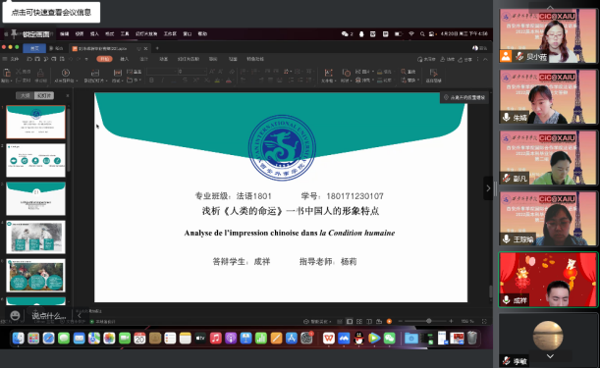Click the fit-to-window icon beside zoom percentage
The image size is (600, 369).
coord(484,321)
